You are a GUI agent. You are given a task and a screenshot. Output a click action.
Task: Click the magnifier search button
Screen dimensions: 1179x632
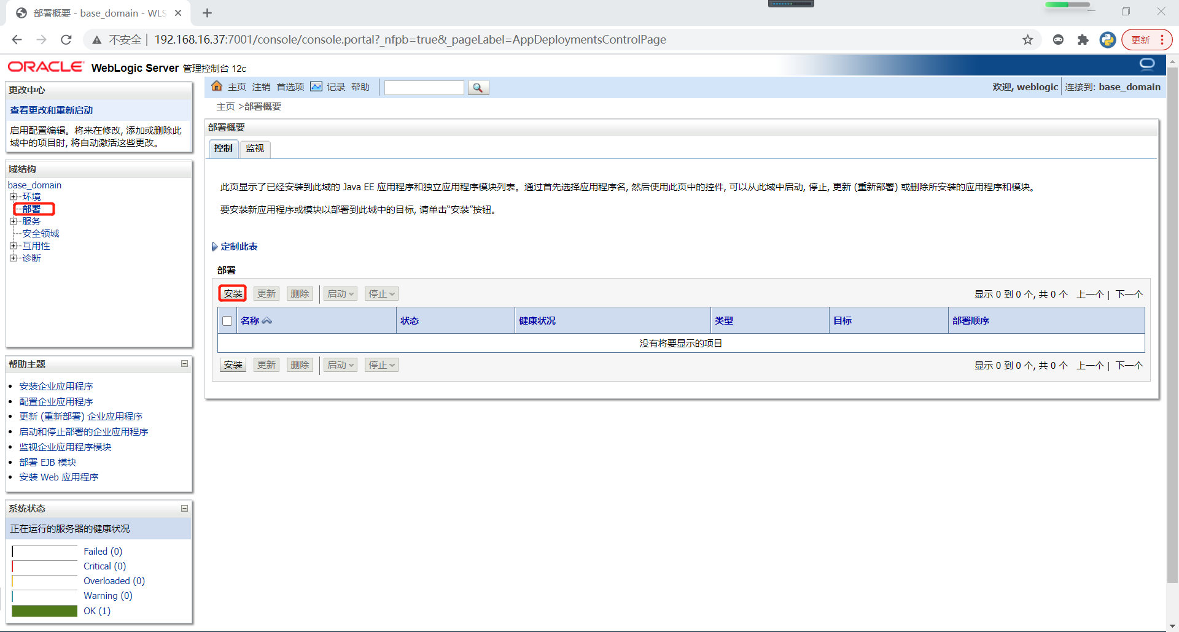pyautogui.click(x=478, y=88)
